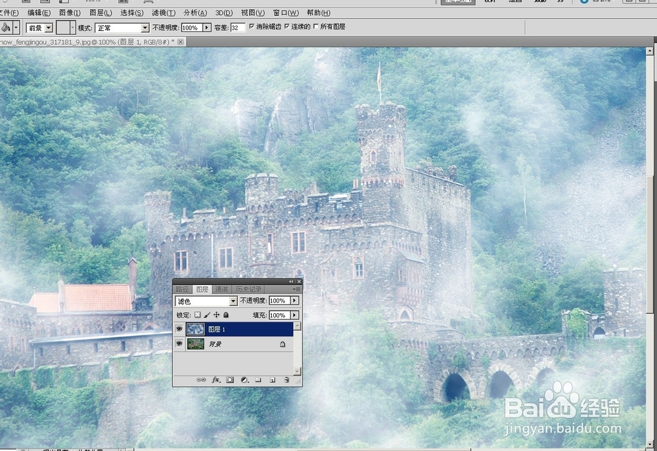657x451 pixels.
Task: Open the 帮助(H) menu
Action: [319, 13]
